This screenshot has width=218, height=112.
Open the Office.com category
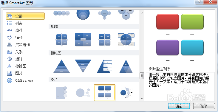(x=24, y=80)
